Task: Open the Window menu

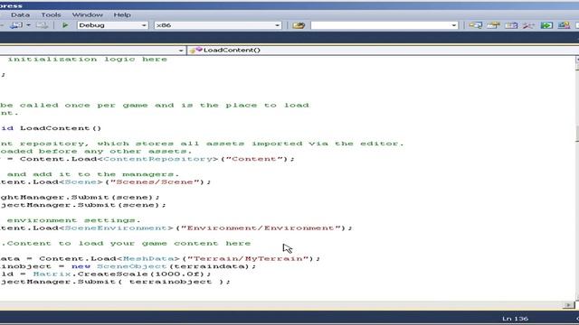Action: tap(87, 14)
